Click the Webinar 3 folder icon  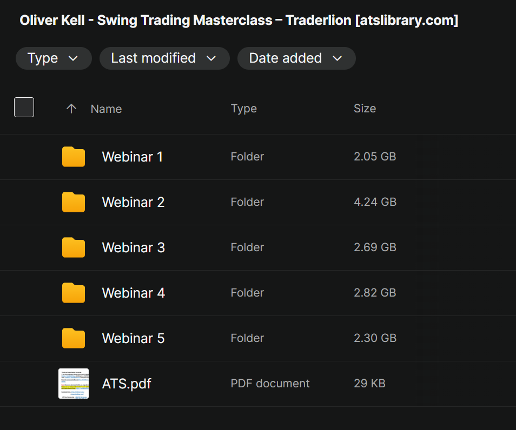74,247
